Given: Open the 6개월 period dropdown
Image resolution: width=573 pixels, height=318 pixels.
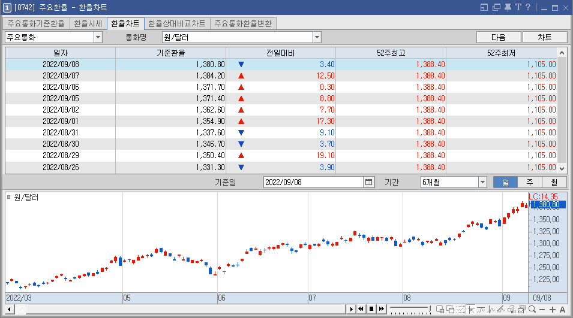Looking at the screenshot, I should coord(483,182).
